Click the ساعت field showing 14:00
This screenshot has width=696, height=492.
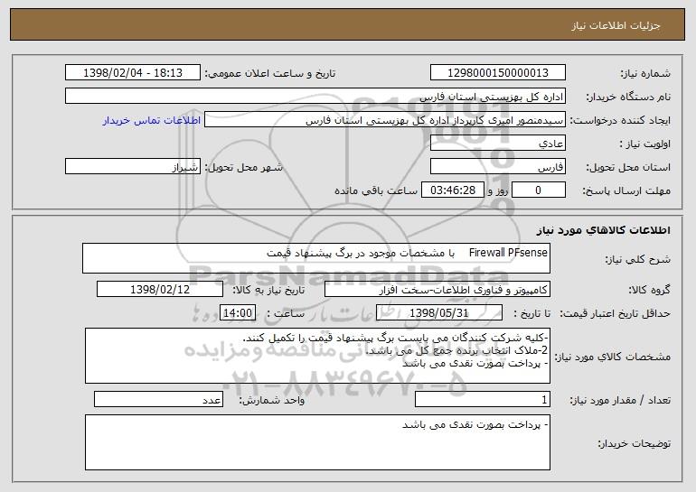[238, 313]
